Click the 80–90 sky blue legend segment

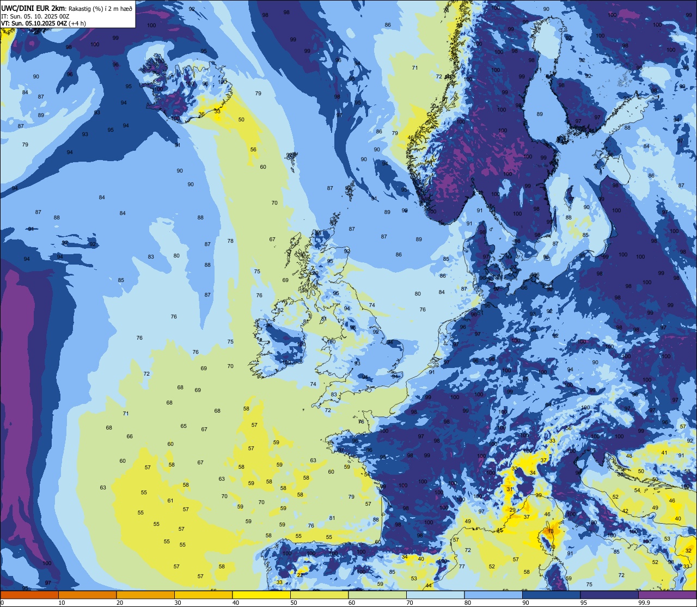coord(493,594)
